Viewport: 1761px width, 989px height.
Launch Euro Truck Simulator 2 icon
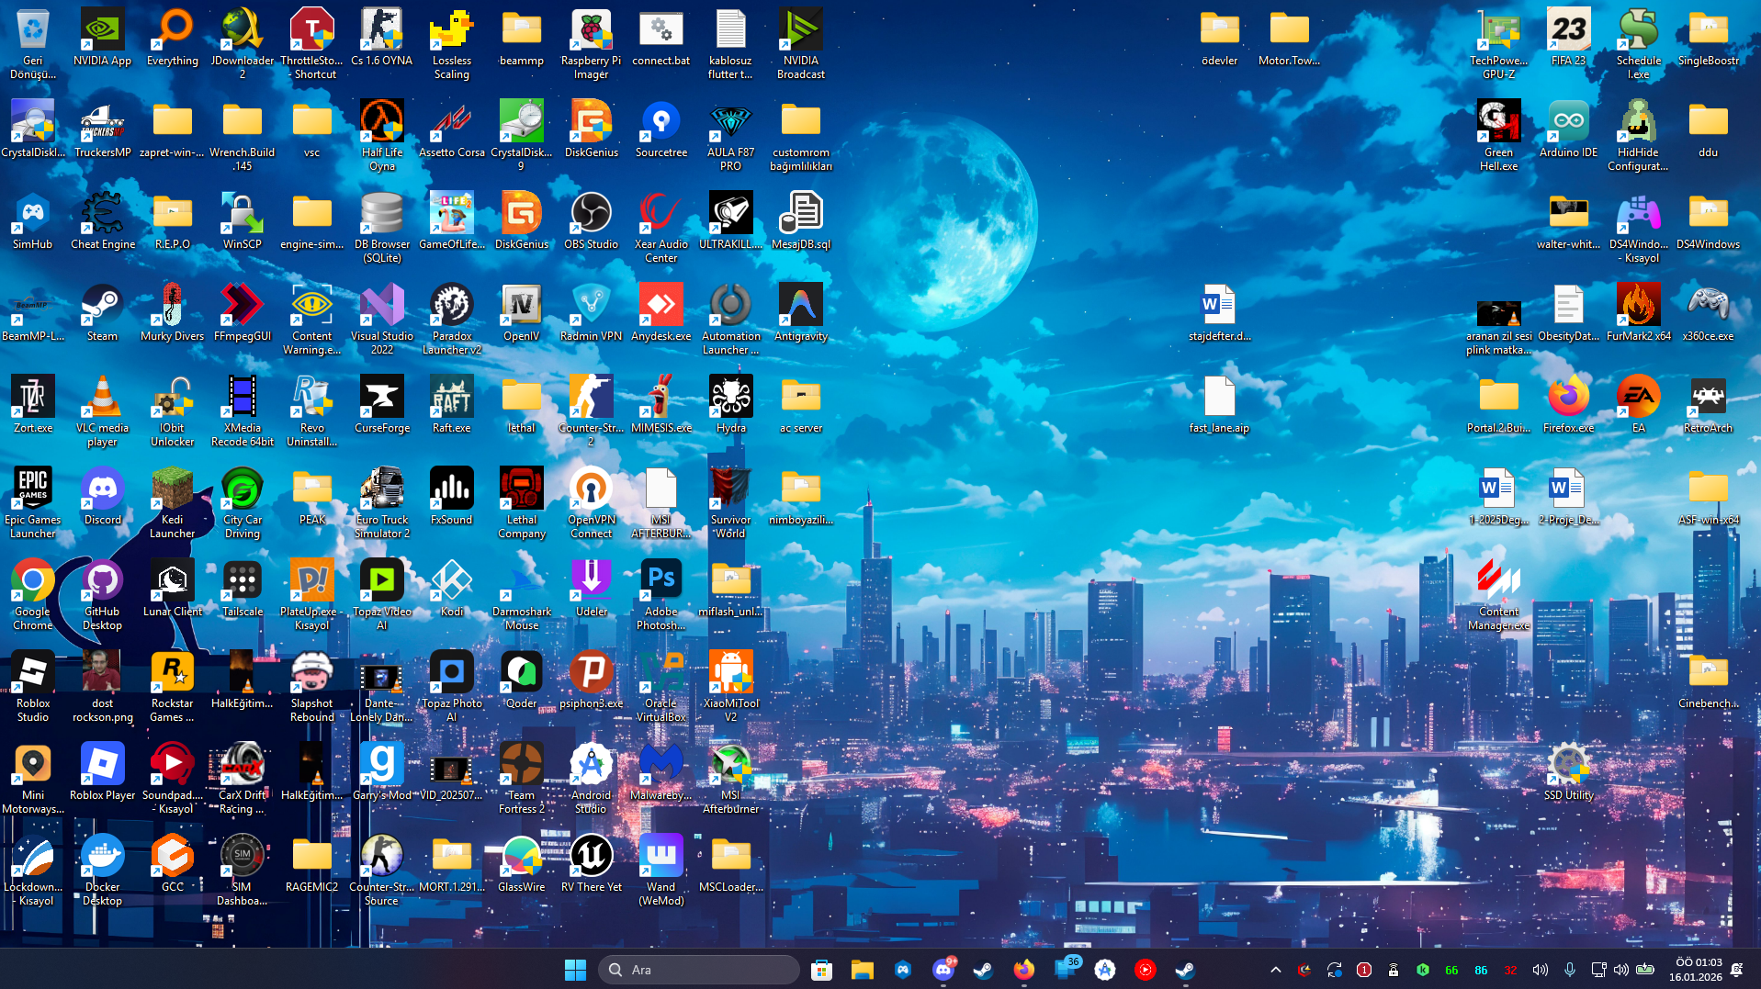pyautogui.click(x=381, y=502)
